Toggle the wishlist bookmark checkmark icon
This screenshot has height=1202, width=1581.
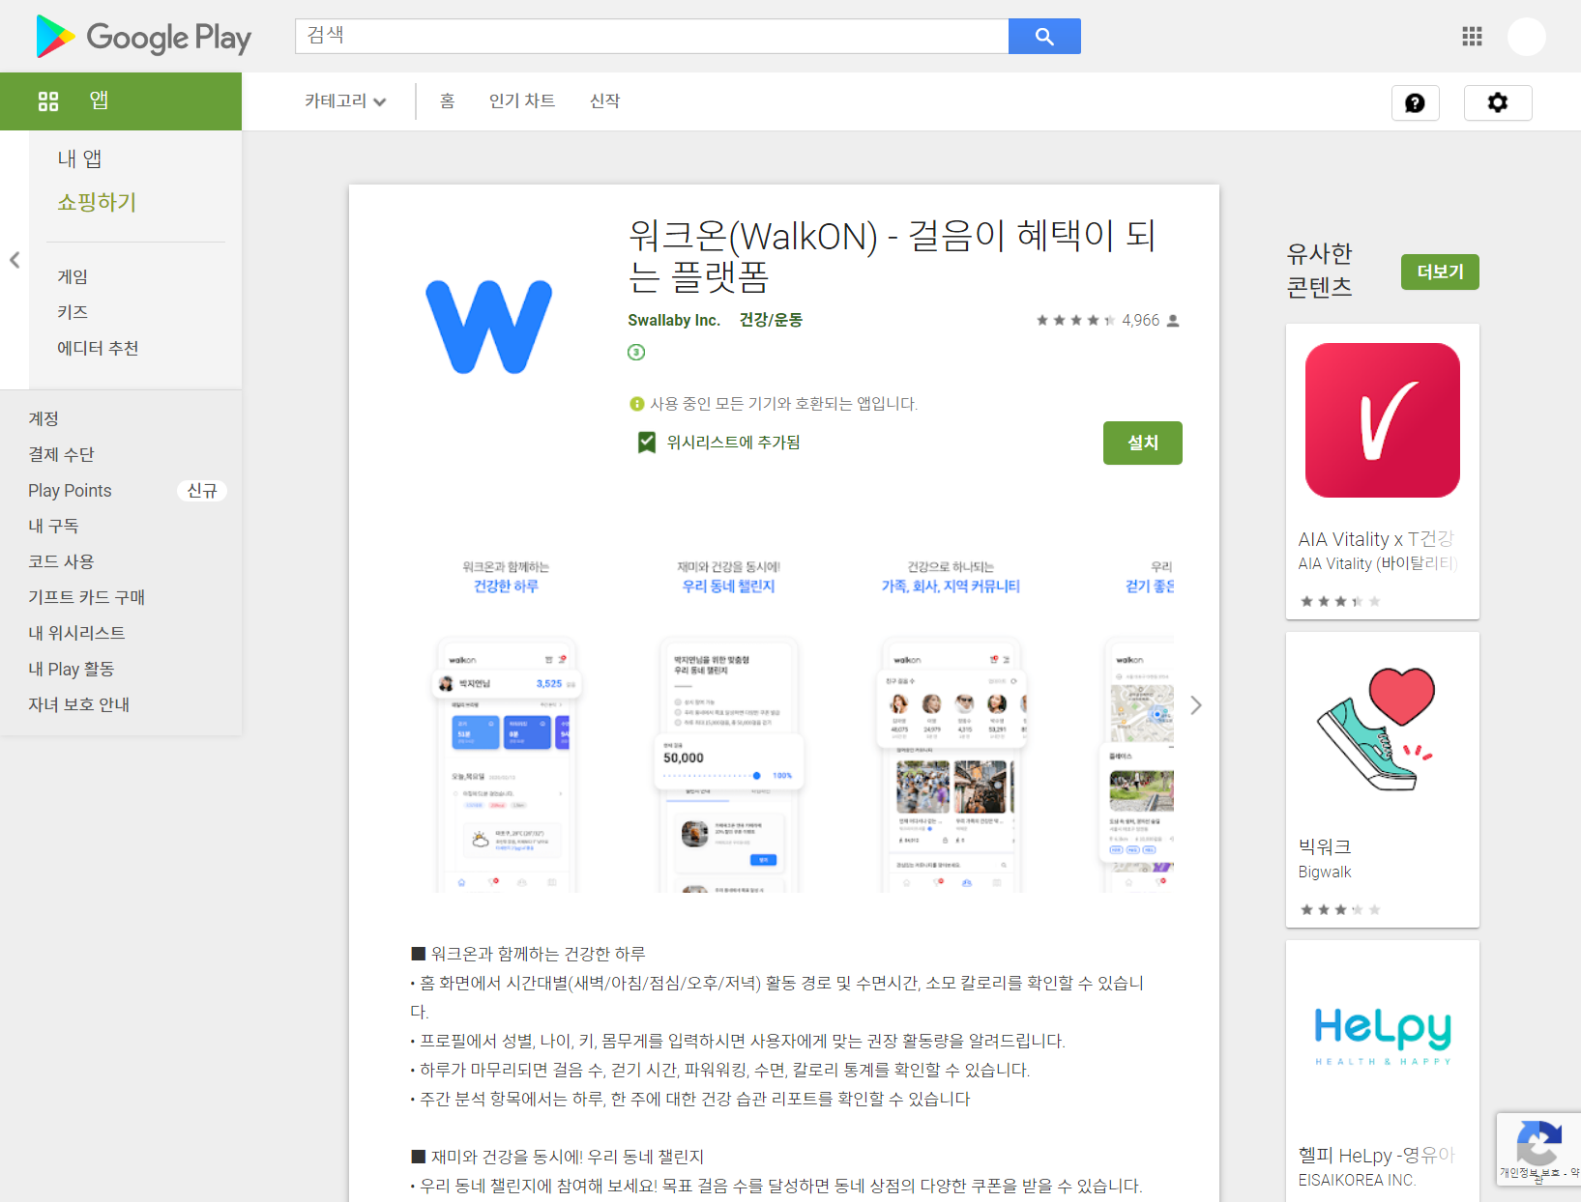(647, 443)
